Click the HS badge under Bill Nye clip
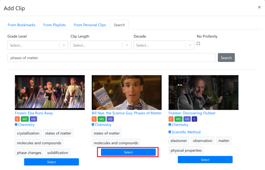Screen dimensions: 265x170 pyautogui.click(x=110, y=119)
